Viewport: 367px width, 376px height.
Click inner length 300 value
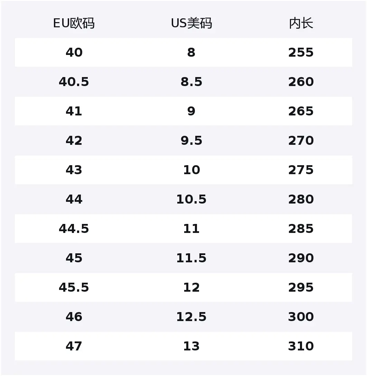(301, 317)
